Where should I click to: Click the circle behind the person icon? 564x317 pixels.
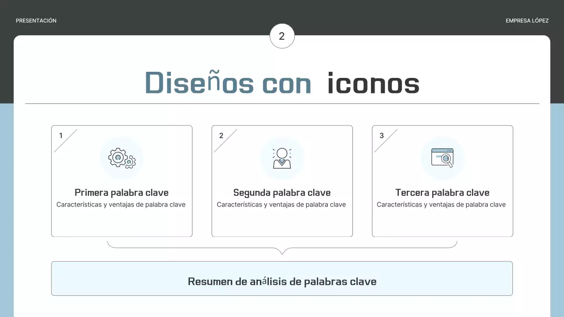point(282,158)
